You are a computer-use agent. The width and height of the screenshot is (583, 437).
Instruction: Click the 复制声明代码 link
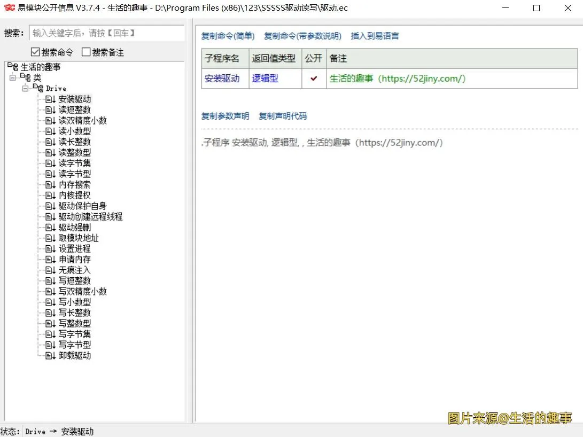[x=283, y=116]
